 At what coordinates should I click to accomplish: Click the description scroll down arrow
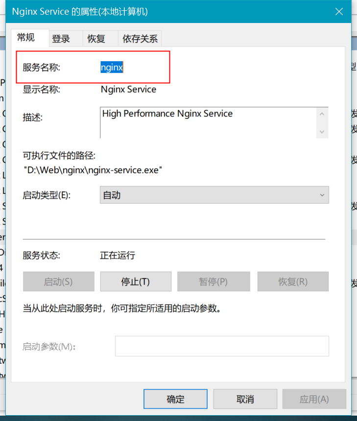322,132
